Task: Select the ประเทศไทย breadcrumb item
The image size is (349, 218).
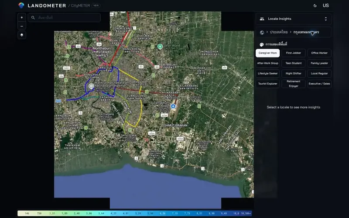Action: [279, 32]
